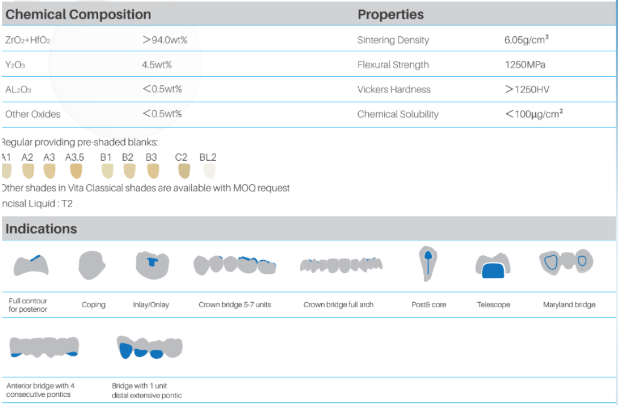Click the C2 shade label
The height and width of the screenshot is (405, 618).
[181, 157]
